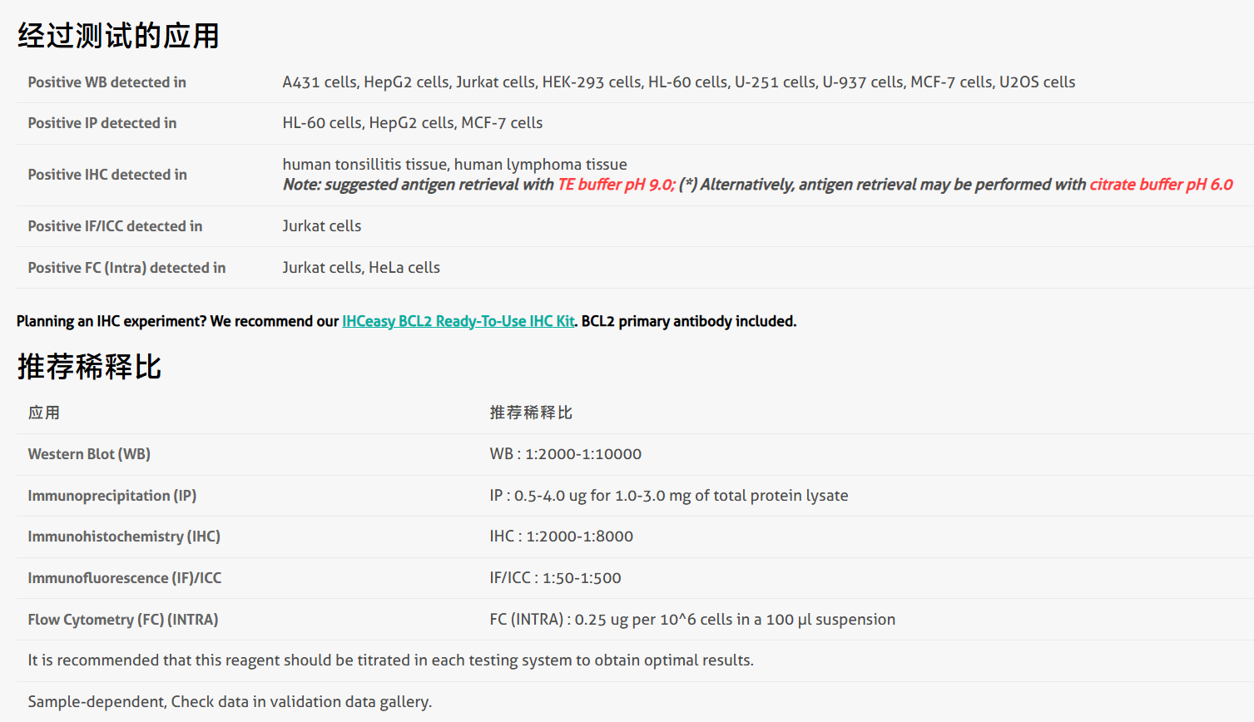Select the Positive IP detected in row label
1254x722 pixels.
[102, 123]
